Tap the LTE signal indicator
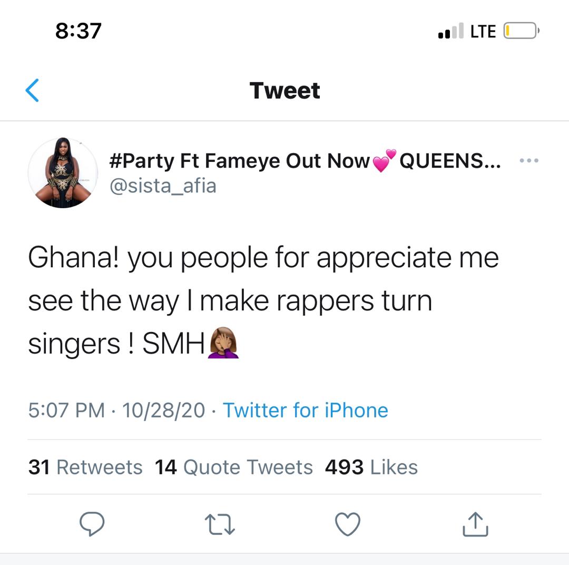569x565 pixels. click(483, 31)
